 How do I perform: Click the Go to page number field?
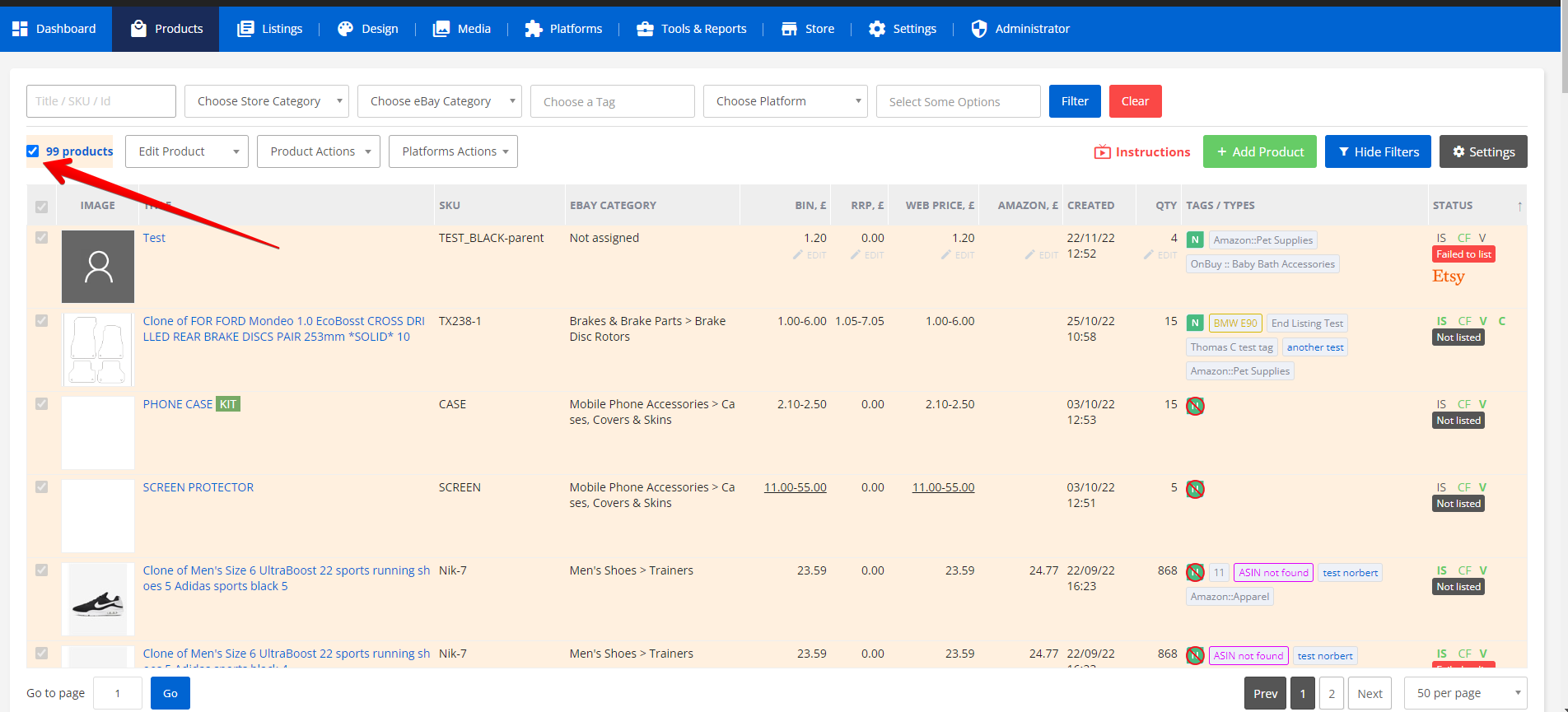[118, 693]
